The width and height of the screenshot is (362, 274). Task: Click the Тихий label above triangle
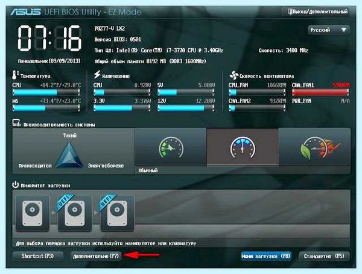[69, 135]
